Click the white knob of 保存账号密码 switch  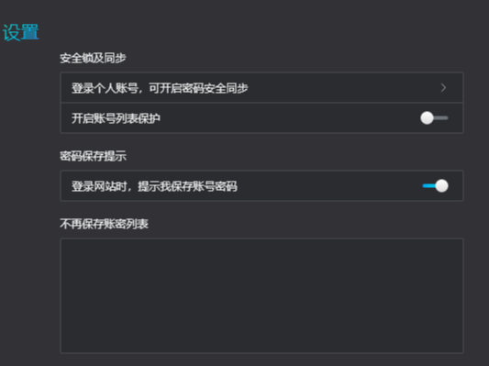coord(441,186)
